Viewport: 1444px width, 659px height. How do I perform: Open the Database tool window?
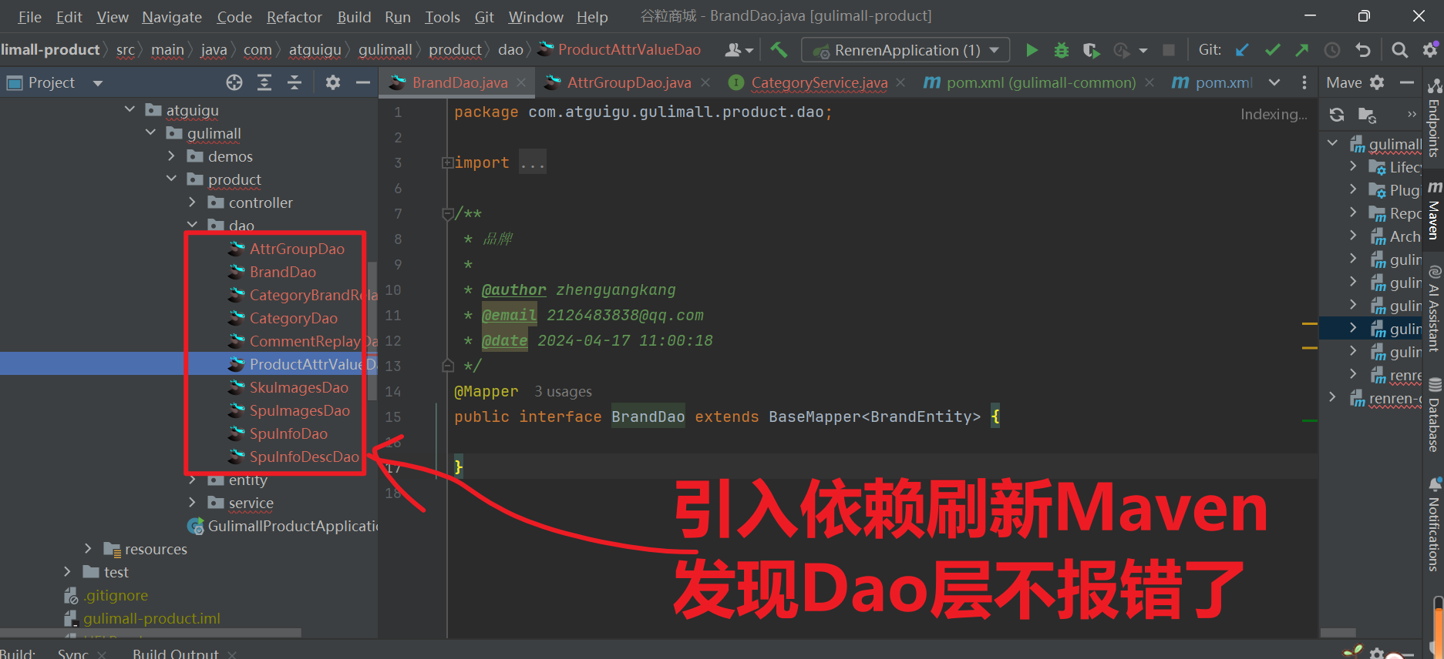pyautogui.click(x=1433, y=415)
